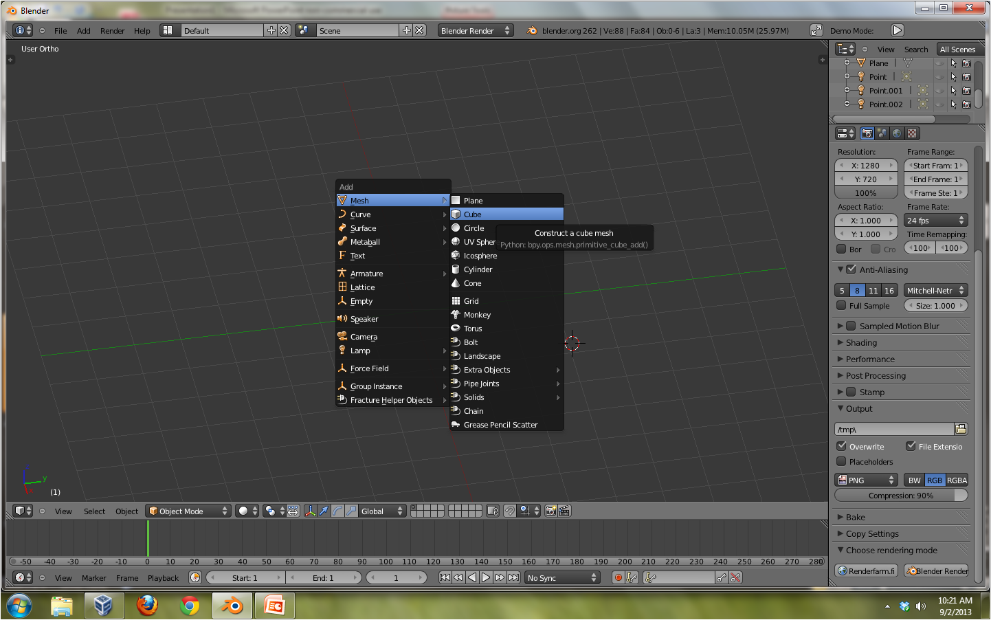Toggle the 3D manipulator widget icon
The image size is (991, 620).
[x=310, y=511]
